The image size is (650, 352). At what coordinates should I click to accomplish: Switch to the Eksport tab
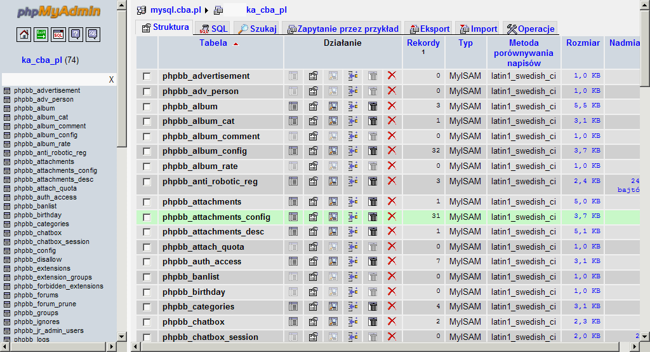430,29
